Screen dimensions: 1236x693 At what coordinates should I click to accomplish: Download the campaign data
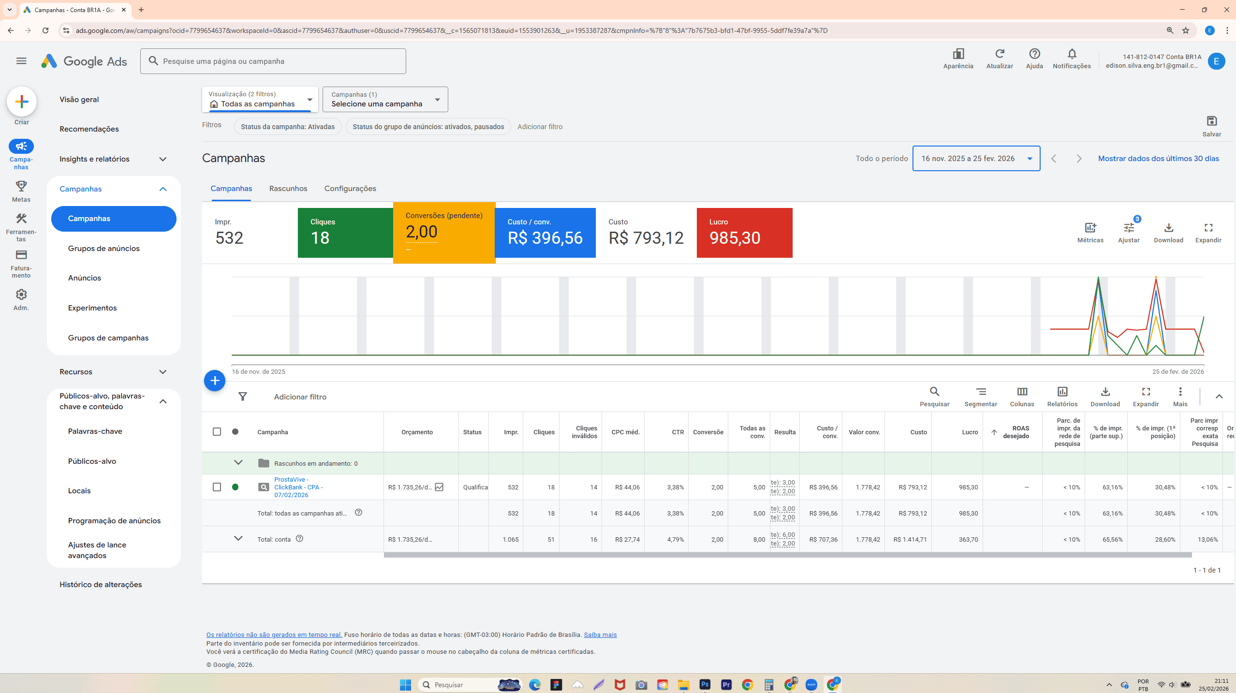click(1168, 232)
